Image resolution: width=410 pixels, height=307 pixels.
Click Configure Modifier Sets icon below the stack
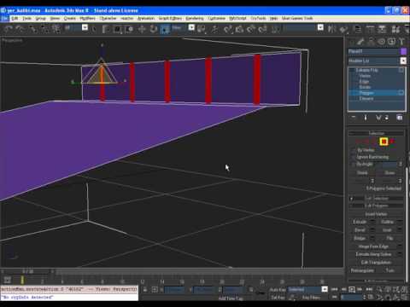tap(400, 118)
